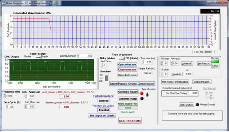Viewport: 229px width, 132px height.
Task: Click the DAC_Amplitude stepper arrows
Action: (x=25, y=96)
